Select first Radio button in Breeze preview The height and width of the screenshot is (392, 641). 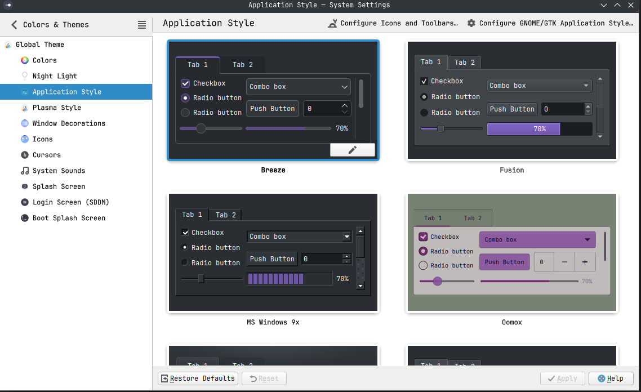point(185,98)
